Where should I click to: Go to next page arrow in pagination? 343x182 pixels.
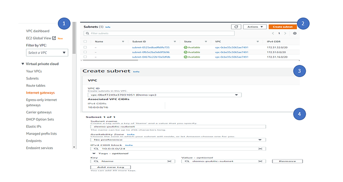(285, 33)
